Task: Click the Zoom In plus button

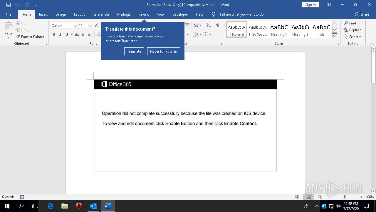Action: [361, 197]
